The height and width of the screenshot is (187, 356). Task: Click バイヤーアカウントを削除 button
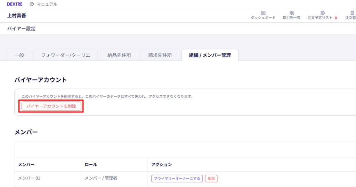51,106
